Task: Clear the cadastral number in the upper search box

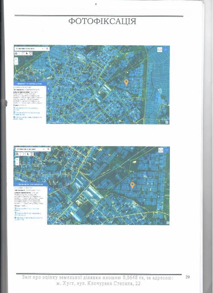Action: tap(43, 48)
